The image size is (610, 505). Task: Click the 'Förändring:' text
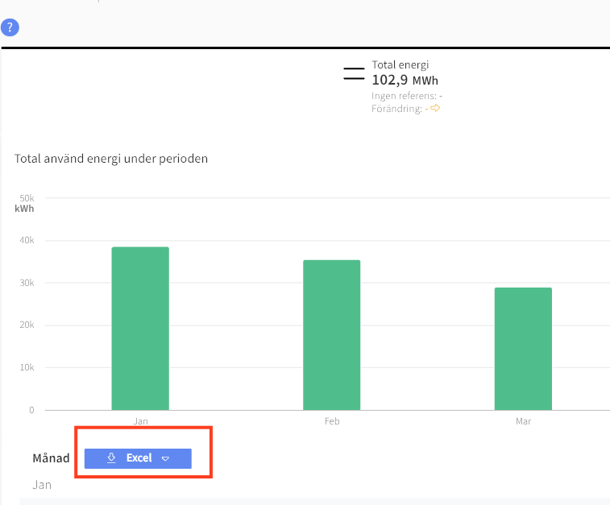click(x=396, y=109)
